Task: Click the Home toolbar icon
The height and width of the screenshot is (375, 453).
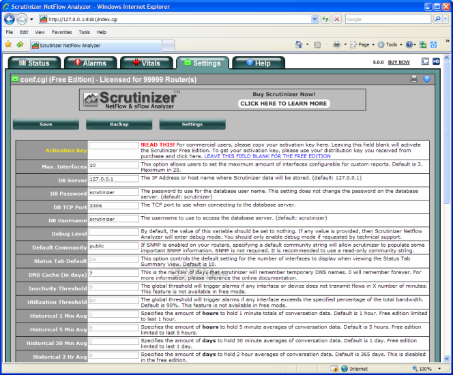Action: (299, 45)
